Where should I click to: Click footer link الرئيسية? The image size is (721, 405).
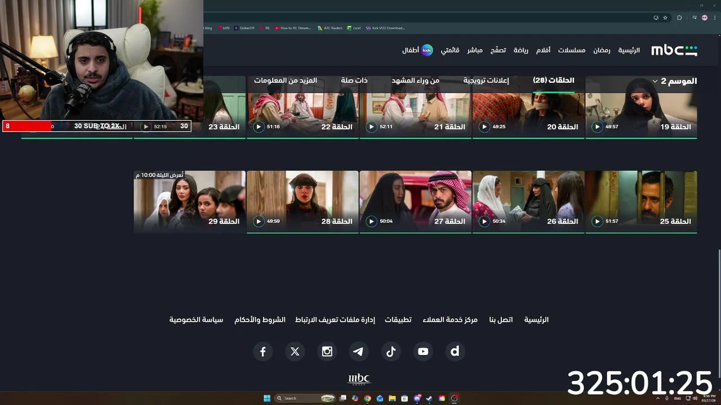(536, 319)
